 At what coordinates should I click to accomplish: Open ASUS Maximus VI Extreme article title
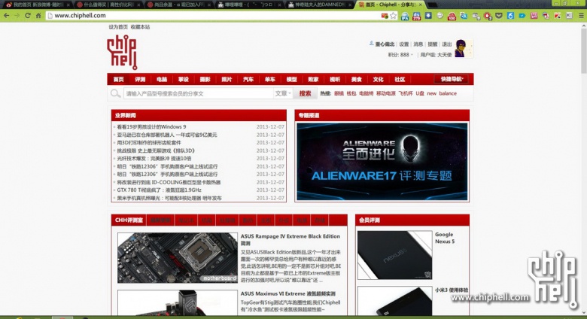288,294
